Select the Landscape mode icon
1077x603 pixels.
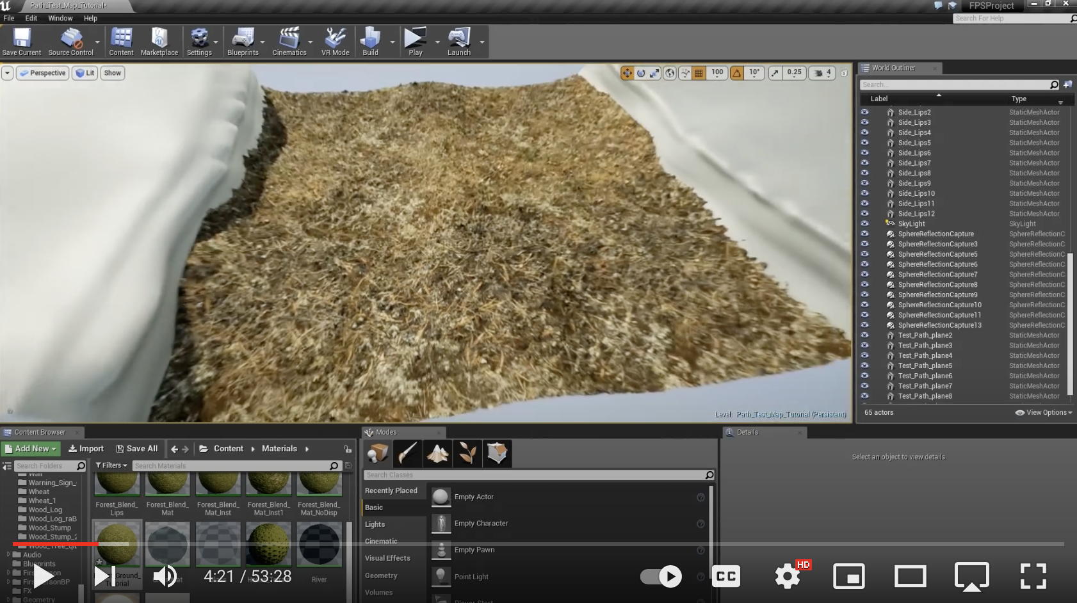click(437, 453)
